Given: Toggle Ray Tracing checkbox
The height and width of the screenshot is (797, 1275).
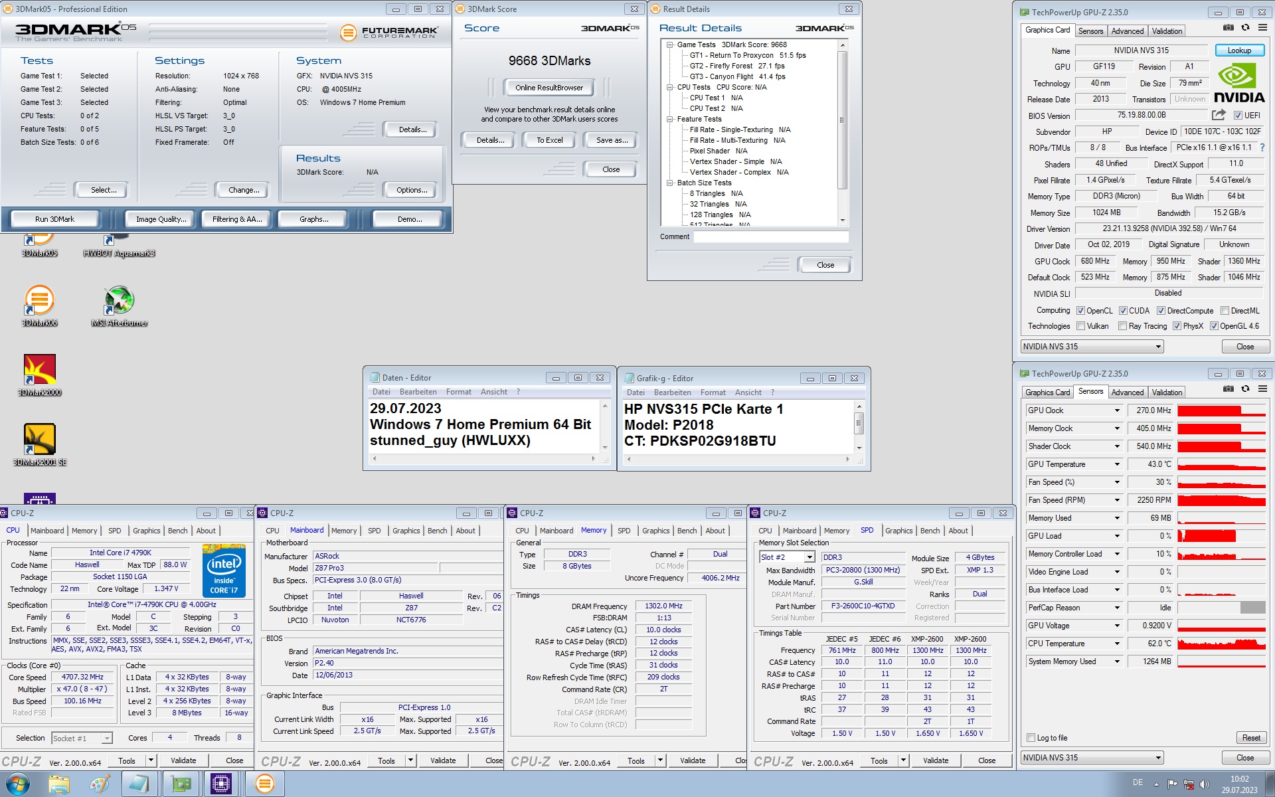Looking at the screenshot, I should [1122, 326].
